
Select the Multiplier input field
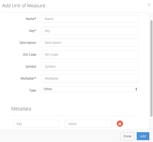point(90,78)
